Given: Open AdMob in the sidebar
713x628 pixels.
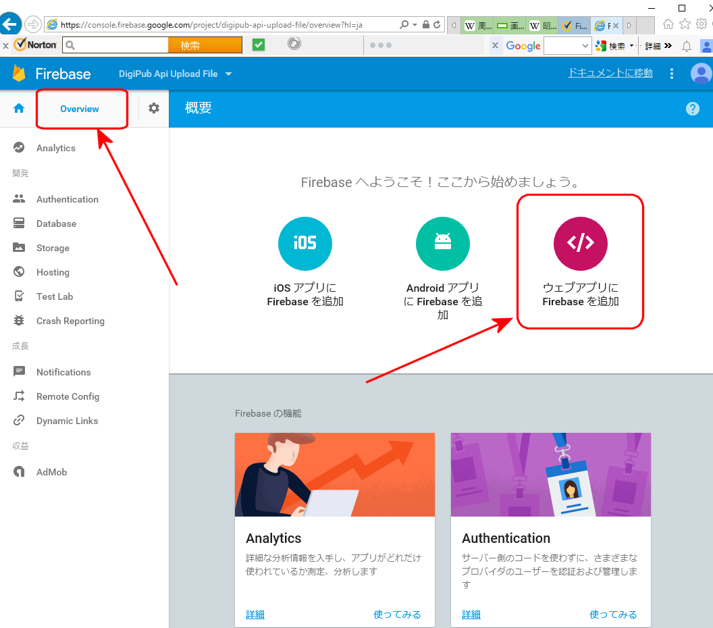Looking at the screenshot, I should [x=51, y=472].
